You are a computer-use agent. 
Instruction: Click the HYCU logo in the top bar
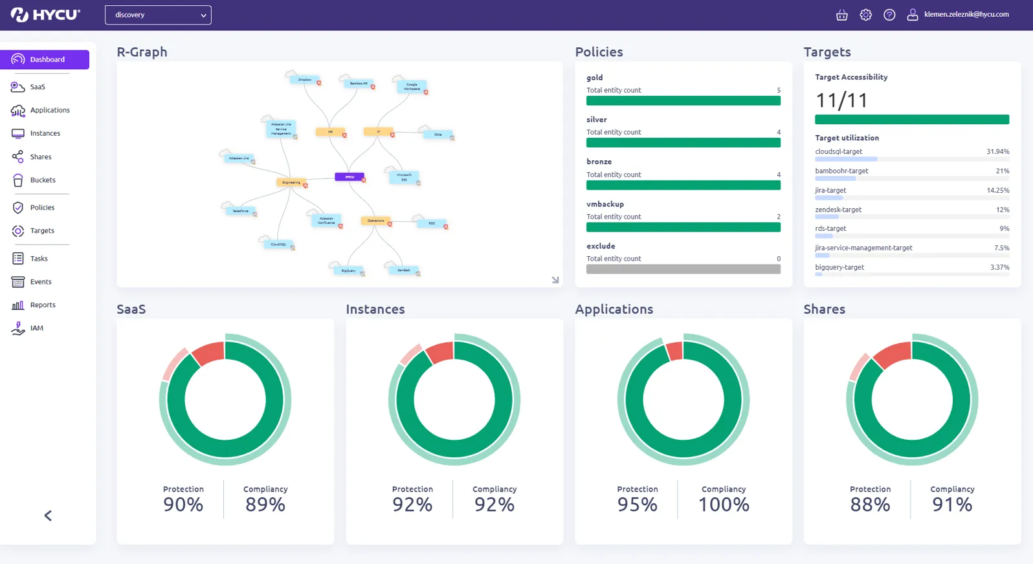[x=45, y=14]
